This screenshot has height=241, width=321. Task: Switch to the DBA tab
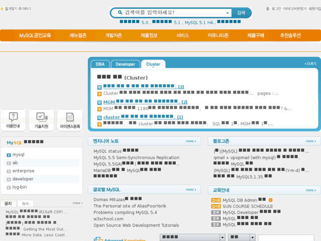pyautogui.click(x=100, y=64)
